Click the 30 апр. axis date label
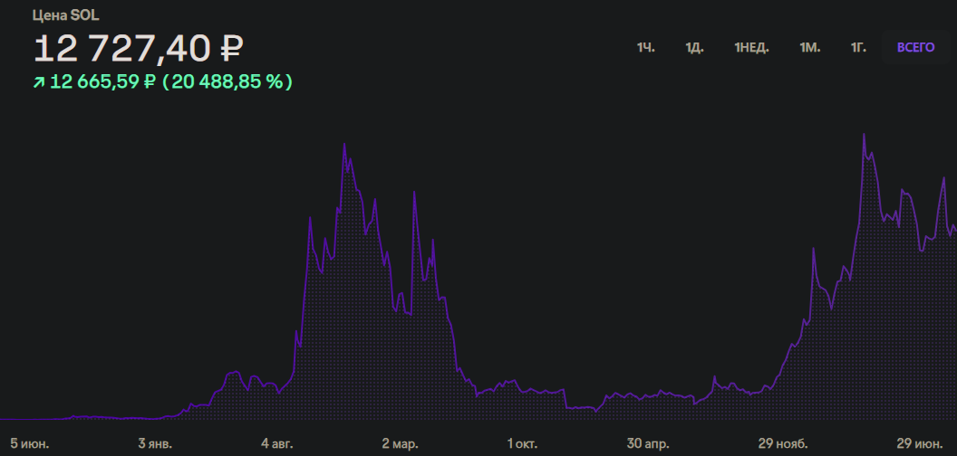Image resolution: width=957 pixels, height=456 pixels. pyautogui.click(x=648, y=444)
